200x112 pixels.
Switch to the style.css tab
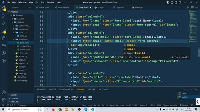[120, 7]
